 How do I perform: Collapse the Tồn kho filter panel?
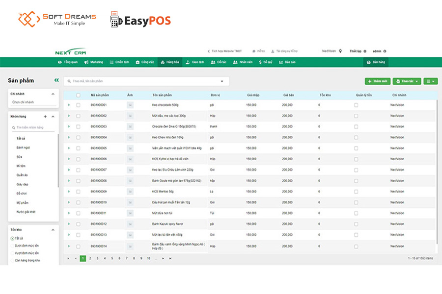click(x=53, y=229)
